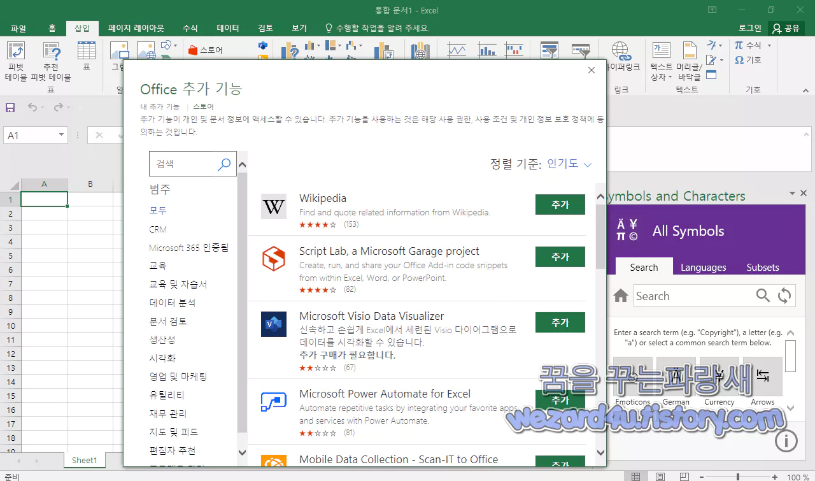
Task: Open Symbols pane options dropdown arrow
Action: click(x=793, y=193)
